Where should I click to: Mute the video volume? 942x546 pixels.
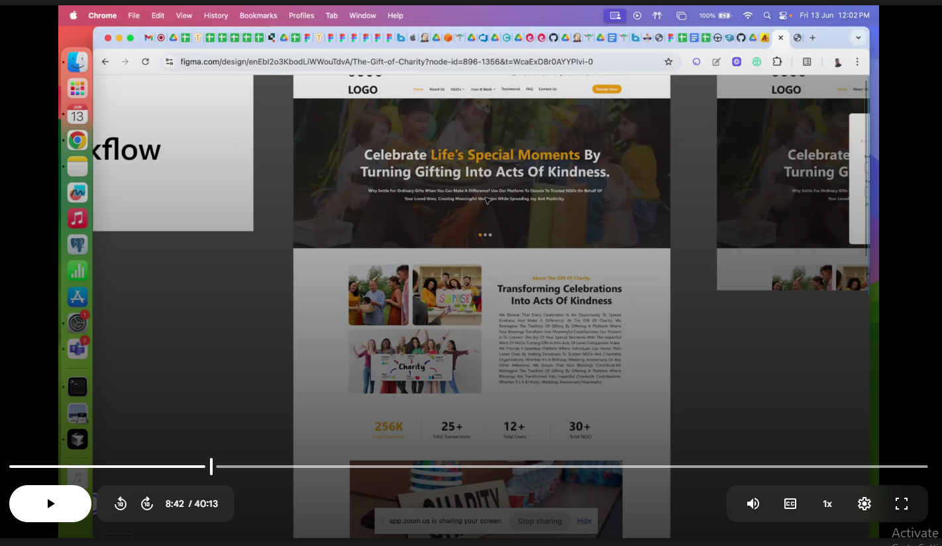click(753, 504)
